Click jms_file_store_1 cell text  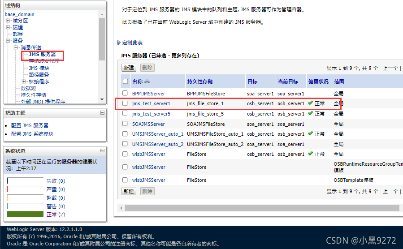[205, 103]
